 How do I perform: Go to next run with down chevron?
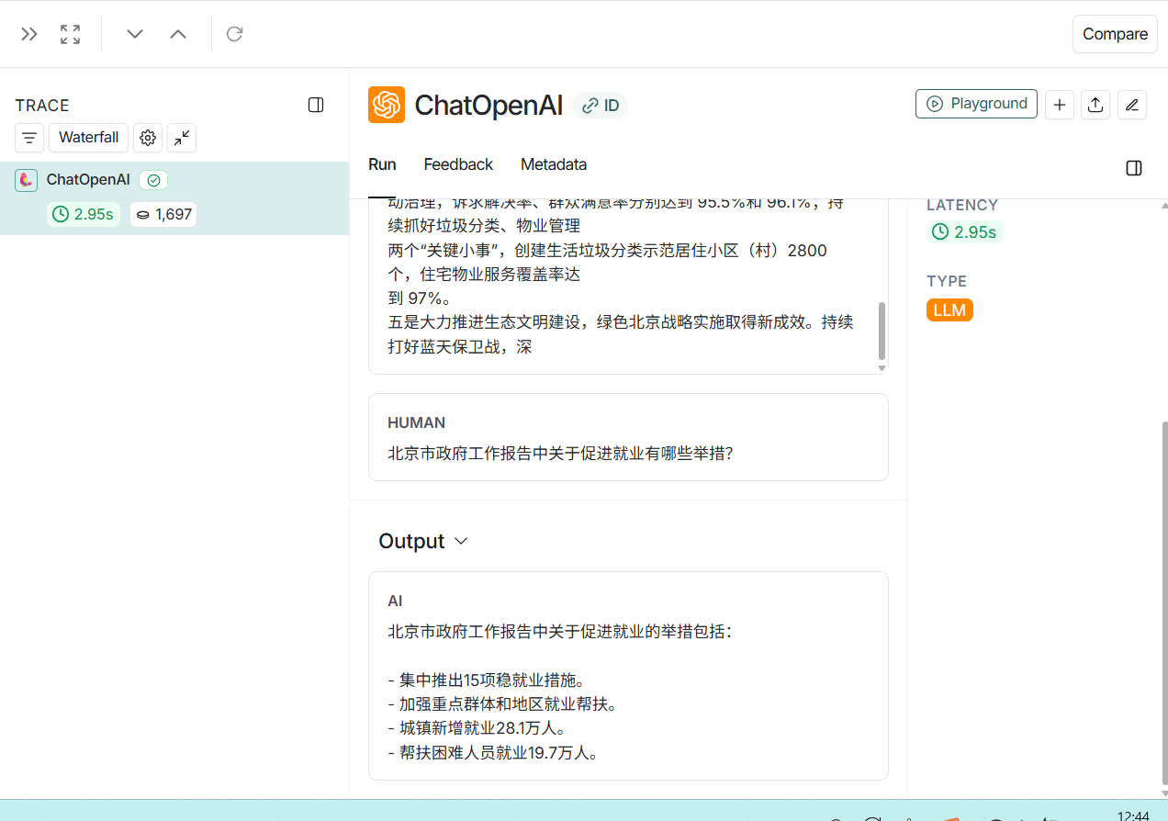135,34
